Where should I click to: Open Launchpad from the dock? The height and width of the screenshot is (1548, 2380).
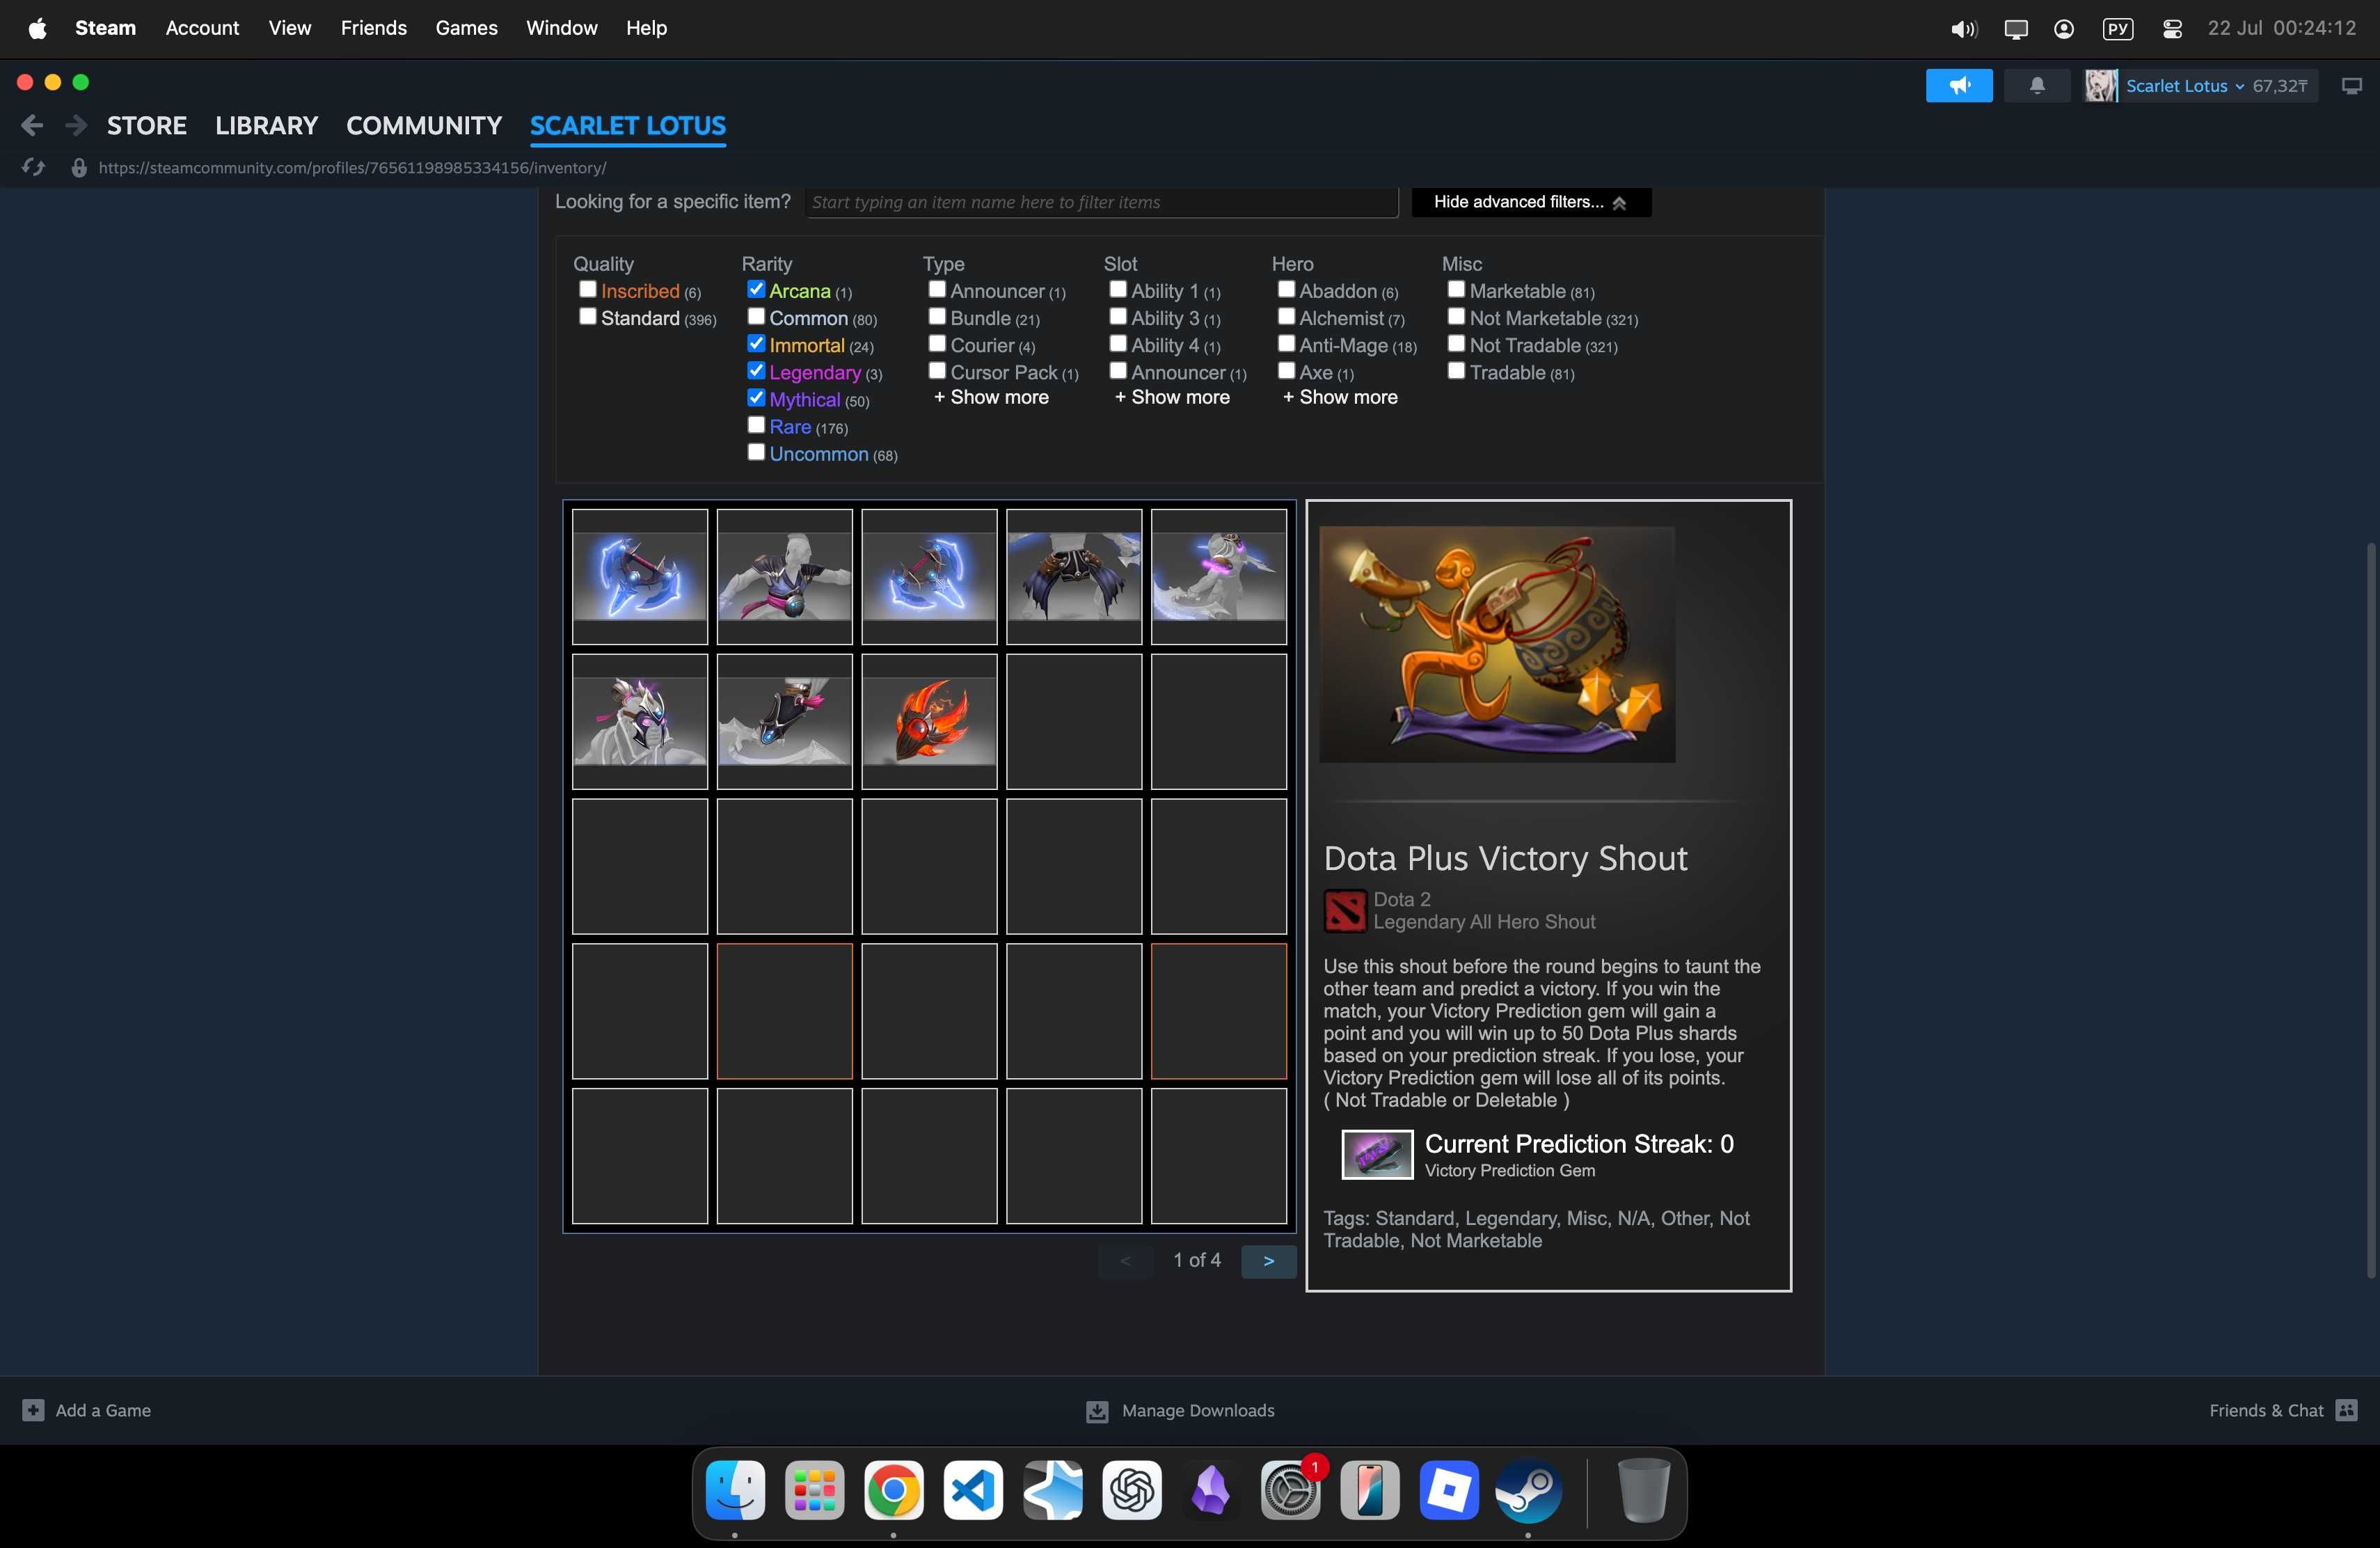coord(815,1490)
